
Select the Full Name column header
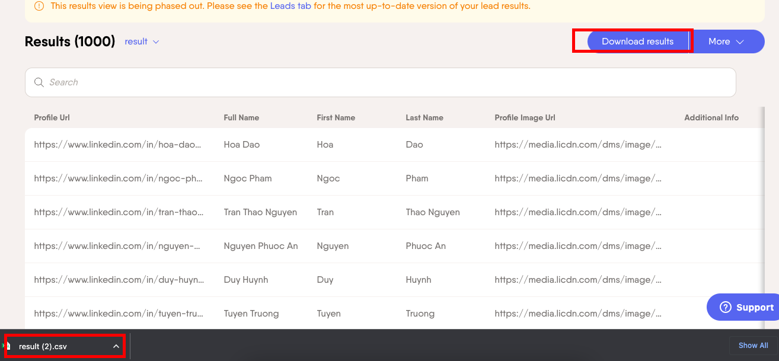point(241,117)
